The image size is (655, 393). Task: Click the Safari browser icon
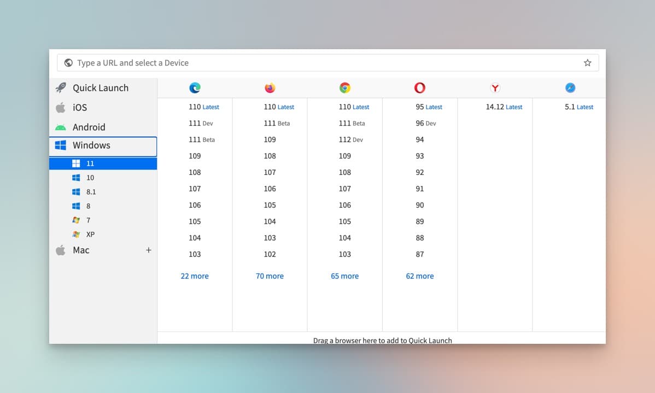[570, 87]
